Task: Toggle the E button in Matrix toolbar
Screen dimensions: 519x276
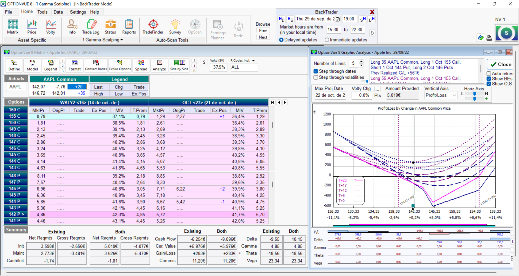Action: 194,60
